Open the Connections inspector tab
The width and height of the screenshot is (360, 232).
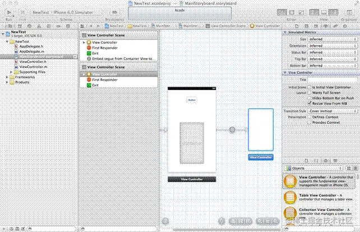(345, 26)
